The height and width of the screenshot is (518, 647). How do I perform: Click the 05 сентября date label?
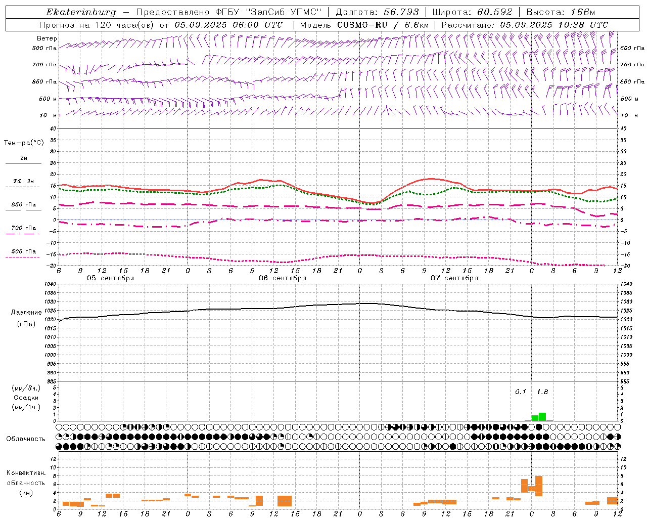(x=110, y=278)
